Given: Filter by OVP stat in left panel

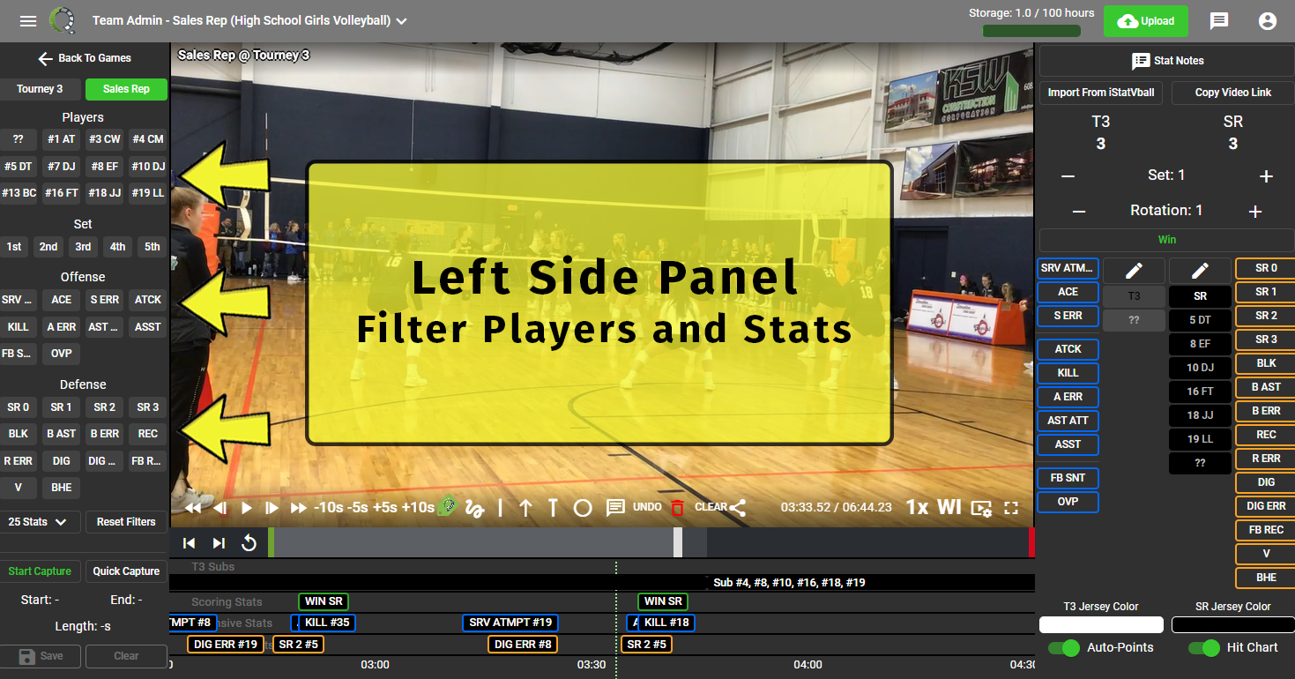Looking at the screenshot, I should pos(62,354).
